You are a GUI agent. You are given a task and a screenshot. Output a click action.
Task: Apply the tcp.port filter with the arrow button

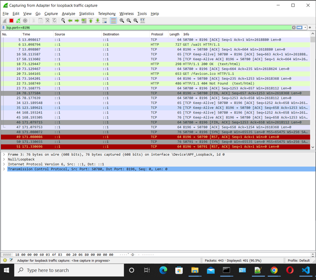pos(300,28)
